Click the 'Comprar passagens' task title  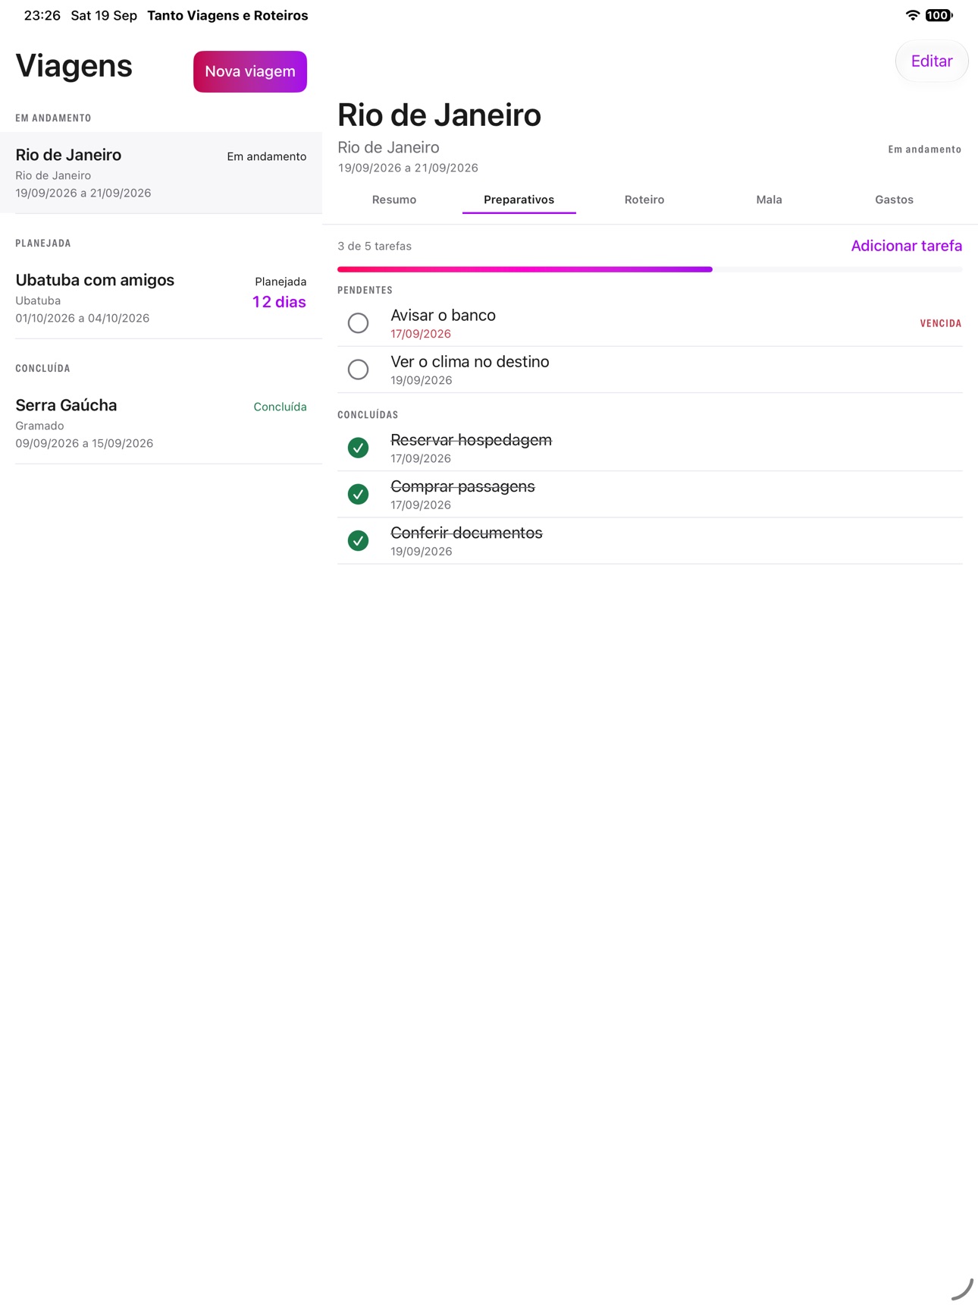[x=462, y=486]
